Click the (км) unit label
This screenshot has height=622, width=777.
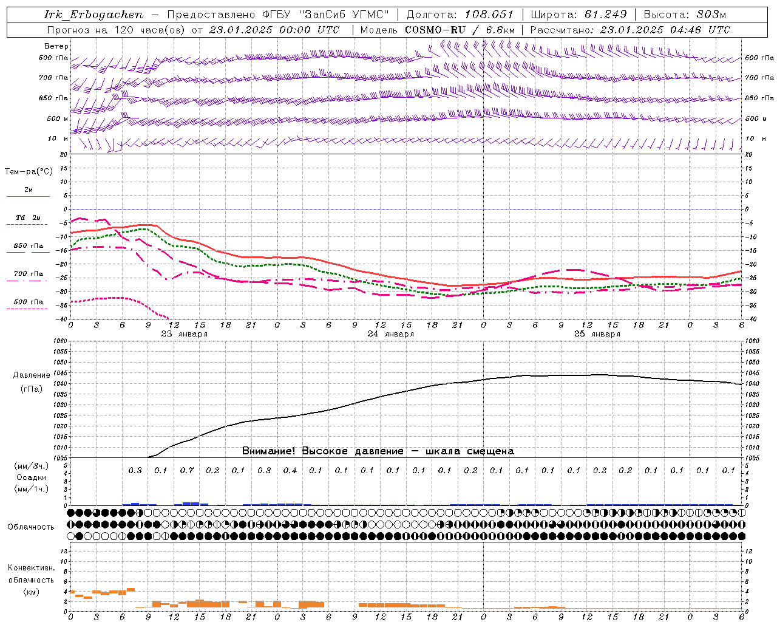tap(32, 592)
